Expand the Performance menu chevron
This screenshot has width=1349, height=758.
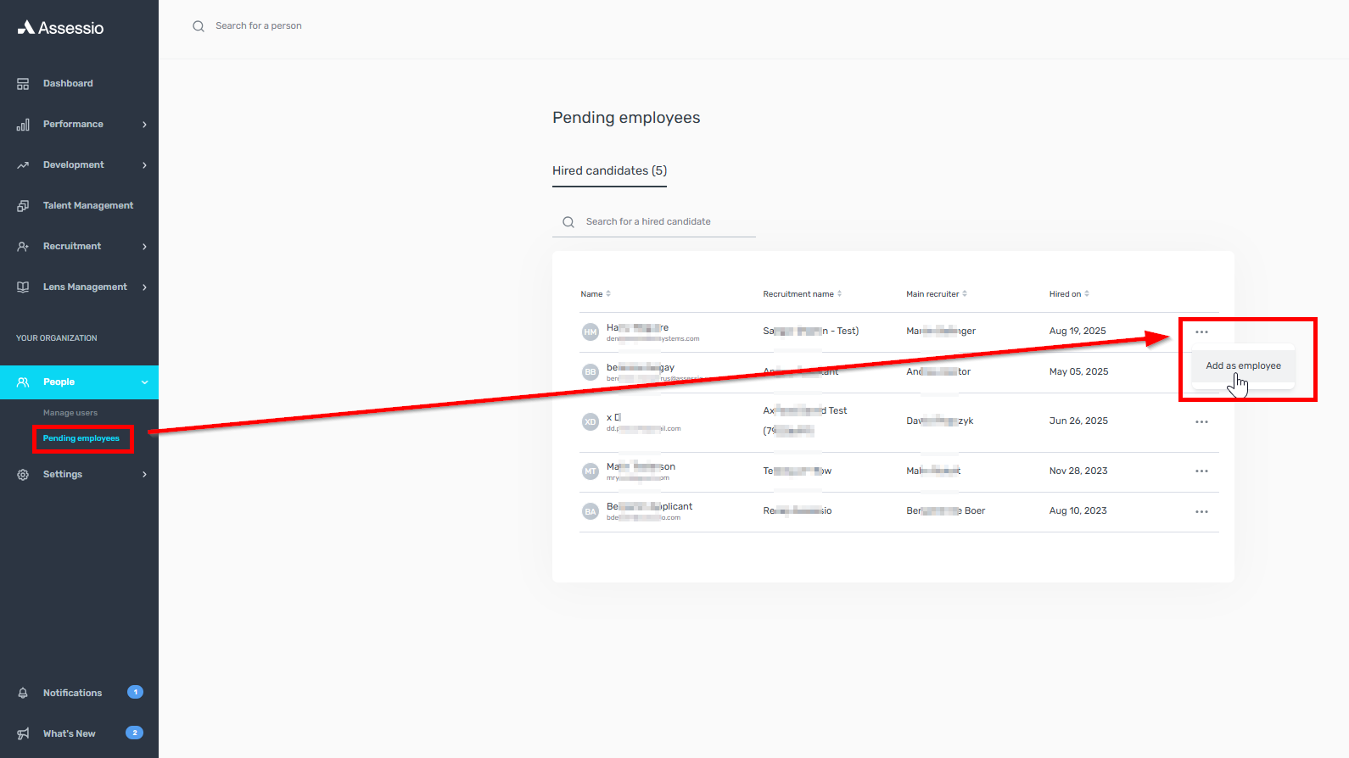pos(144,125)
